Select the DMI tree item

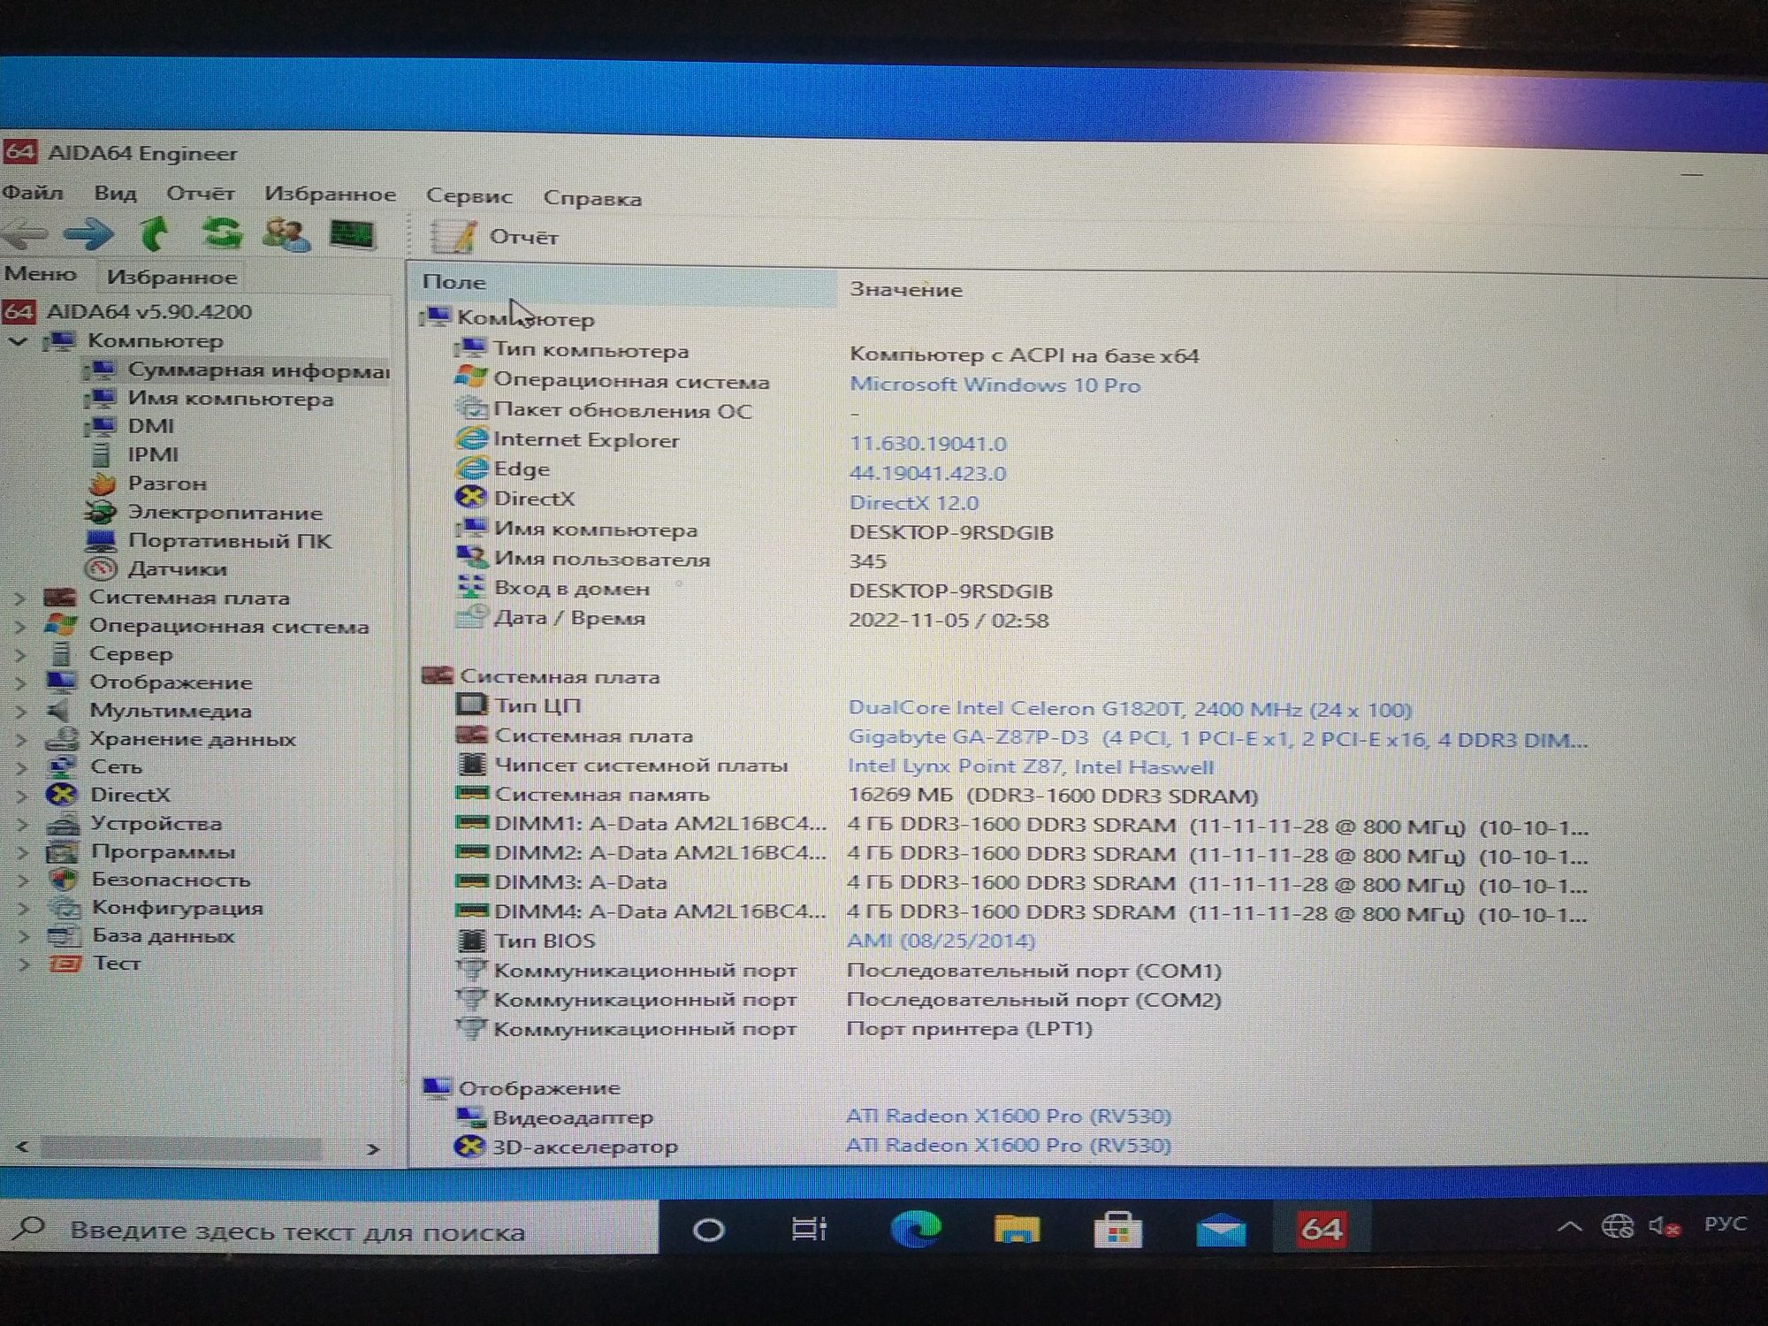[150, 426]
